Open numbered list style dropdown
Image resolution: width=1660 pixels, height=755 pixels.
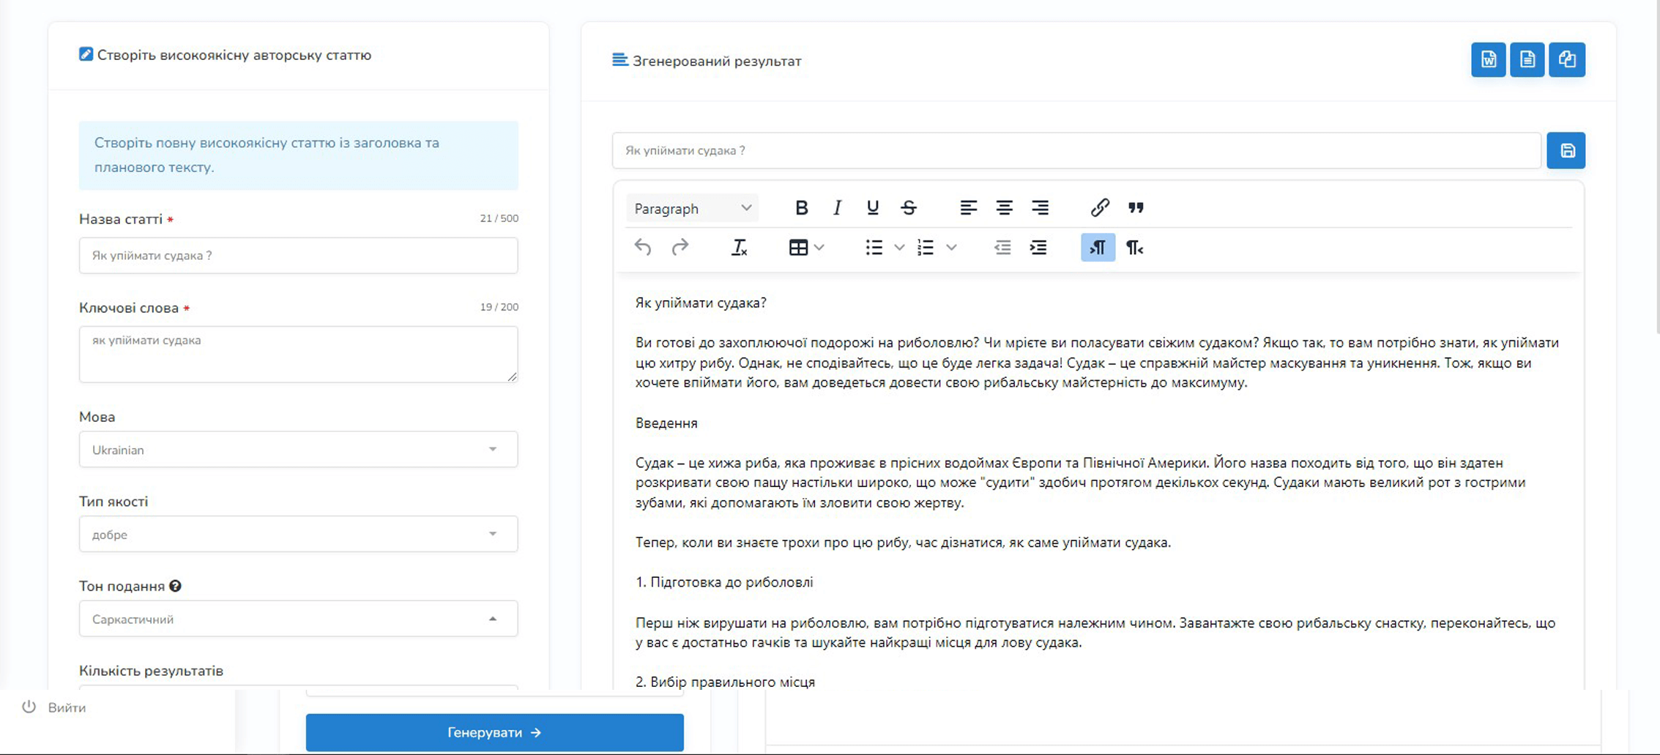click(x=951, y=248)
